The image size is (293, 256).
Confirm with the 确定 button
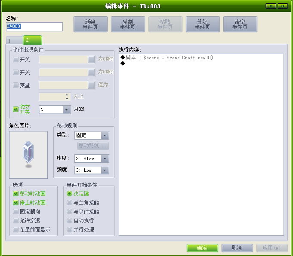(202, 248)
